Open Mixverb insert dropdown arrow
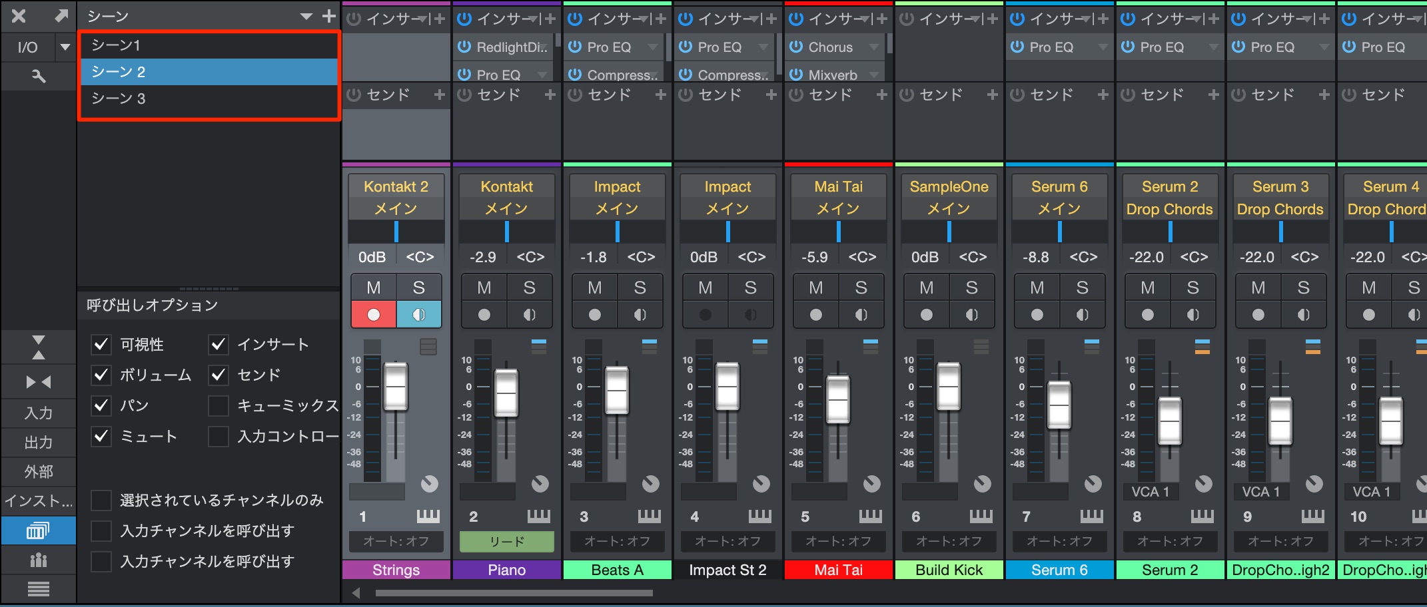 873,75
